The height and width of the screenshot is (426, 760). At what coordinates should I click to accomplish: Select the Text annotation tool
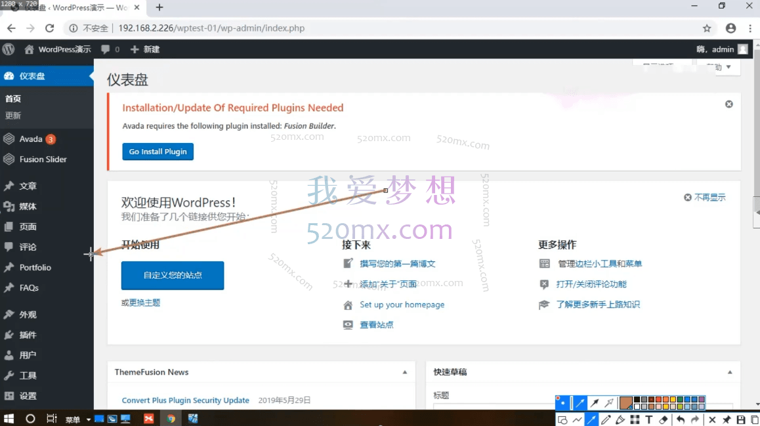tap(649, 419)
